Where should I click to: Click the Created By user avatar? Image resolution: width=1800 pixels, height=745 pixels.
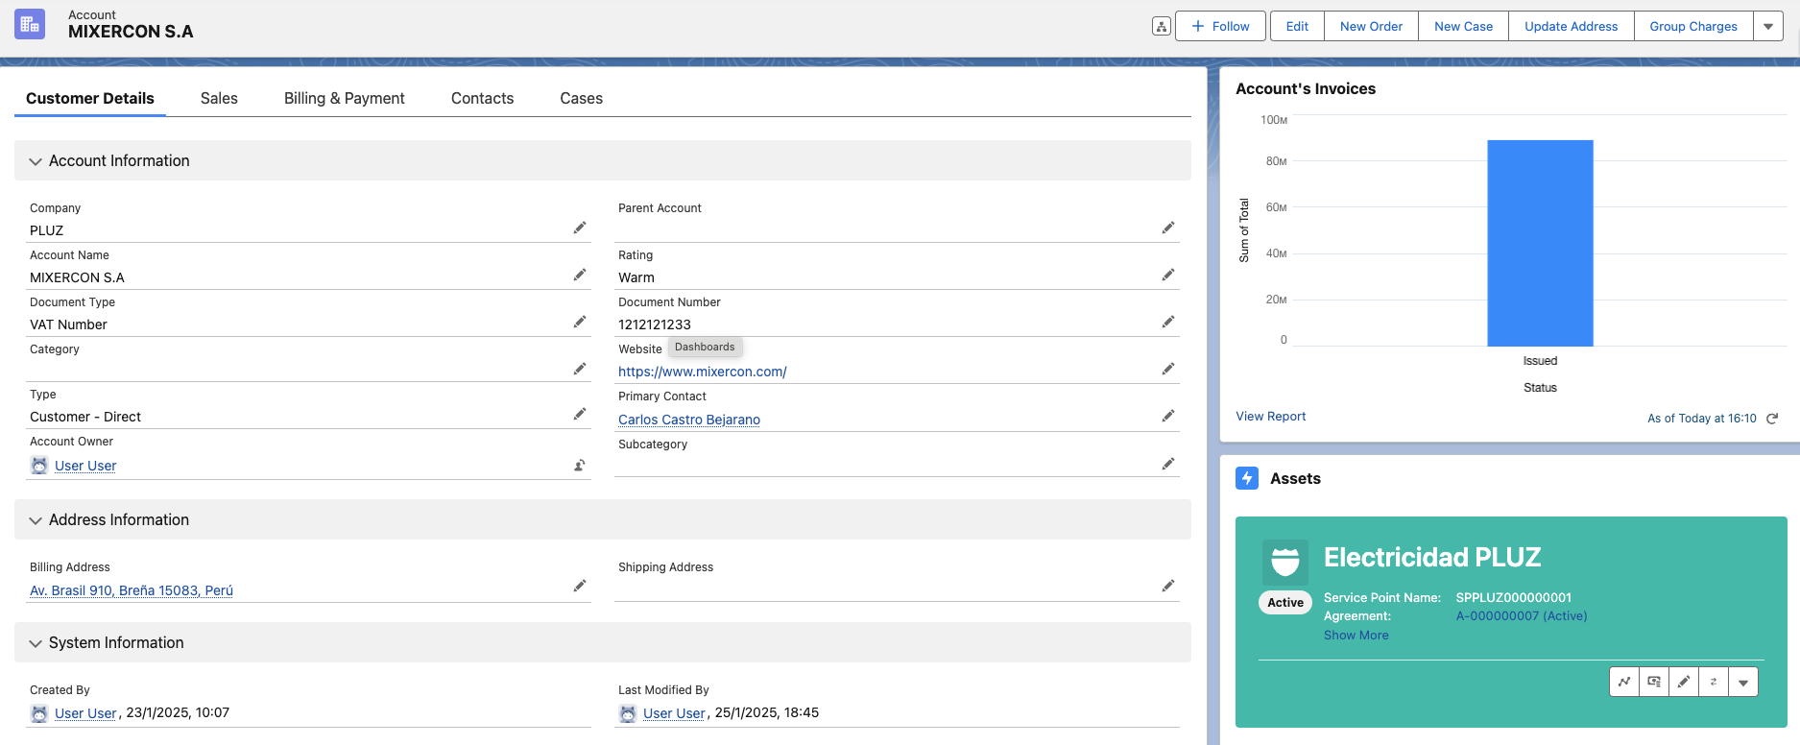[39, 713]
